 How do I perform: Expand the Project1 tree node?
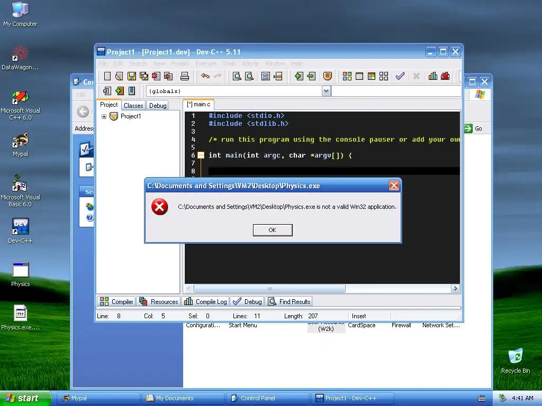104,116
